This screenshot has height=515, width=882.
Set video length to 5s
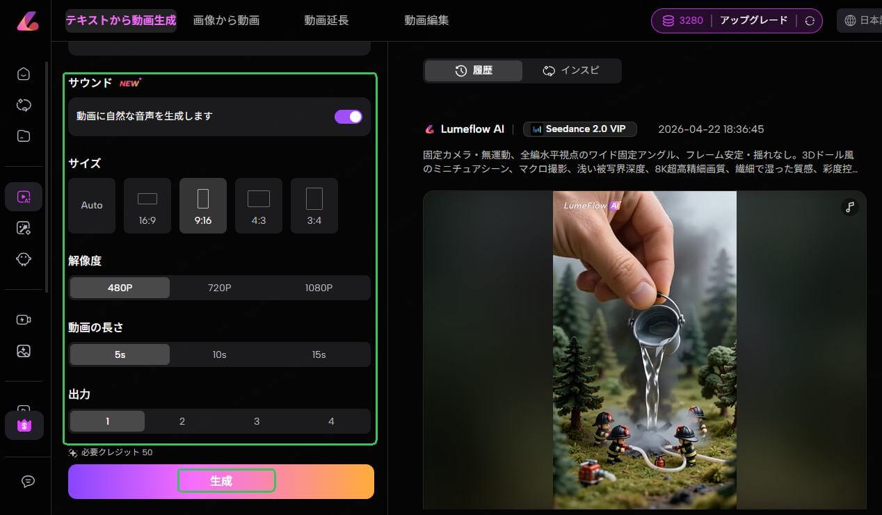click(x=120, y=354)
